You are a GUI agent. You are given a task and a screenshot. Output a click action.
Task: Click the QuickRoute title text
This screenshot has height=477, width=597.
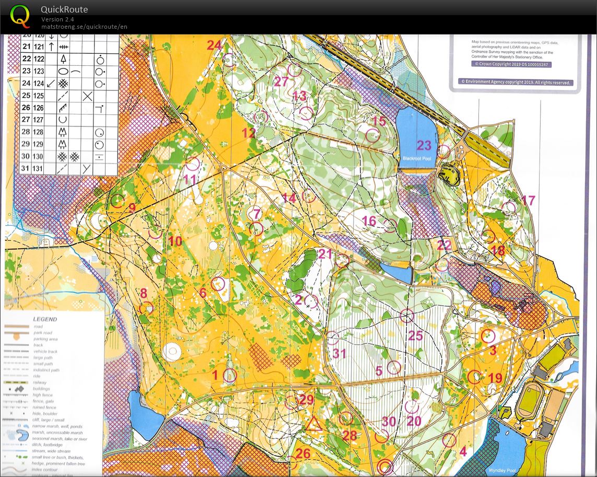click(x=64, y=9)
